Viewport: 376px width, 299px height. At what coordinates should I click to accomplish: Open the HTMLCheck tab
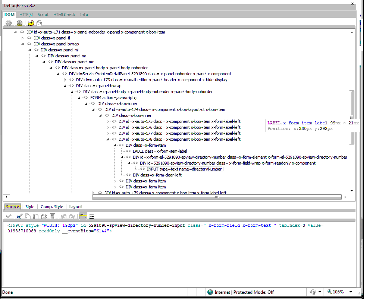pyautogui.click(x=64, y=15)
